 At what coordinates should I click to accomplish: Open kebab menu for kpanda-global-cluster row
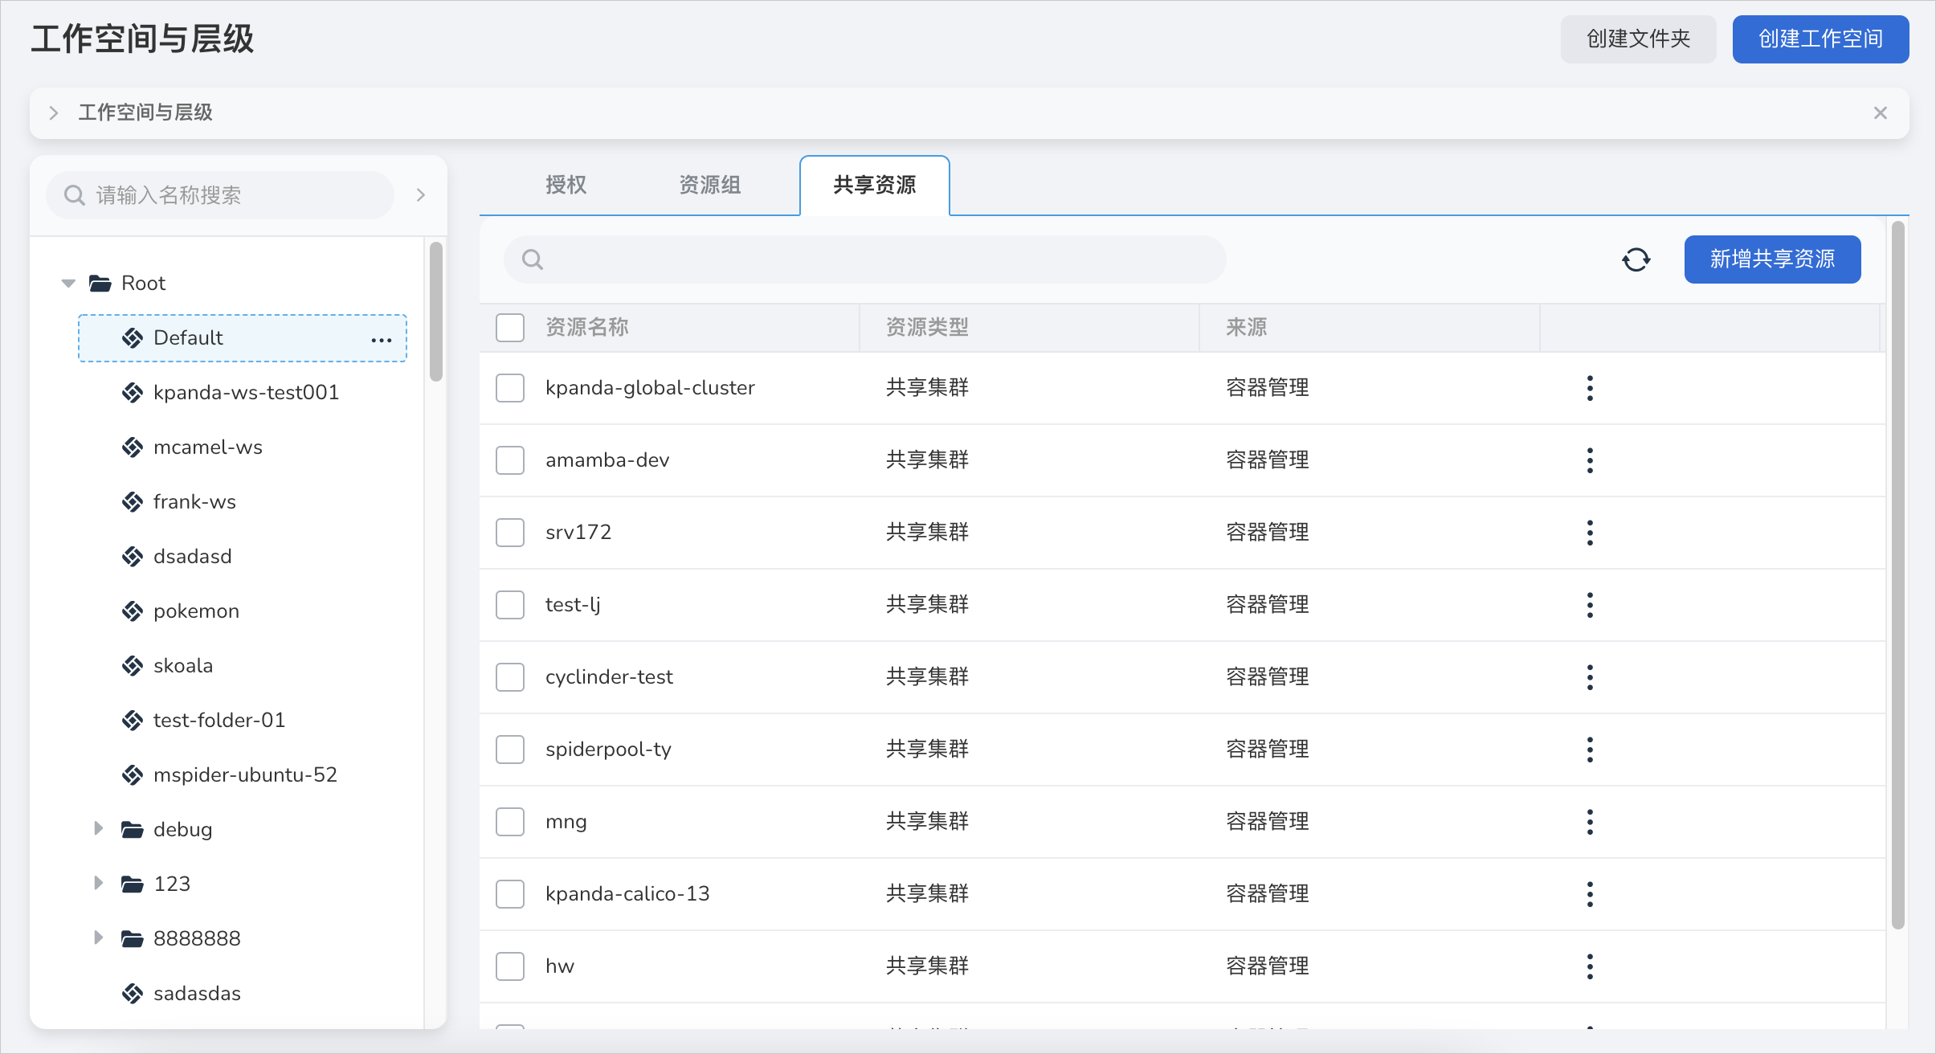1590,388
